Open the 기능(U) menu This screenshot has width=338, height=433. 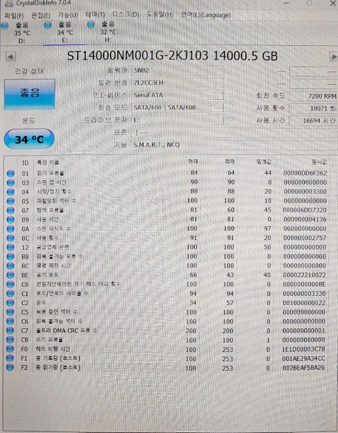point(68,15)
